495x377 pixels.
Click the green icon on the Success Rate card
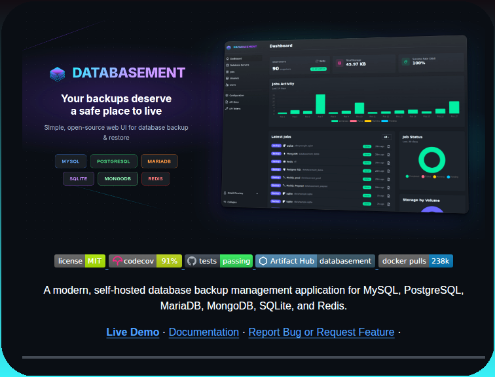pyautogui.click(x=406, y=62)
